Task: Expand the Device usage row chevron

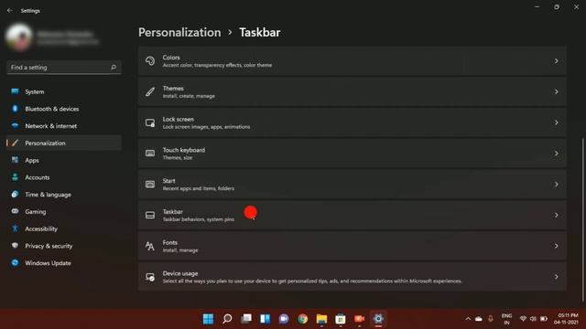Action: coord(556,277)
